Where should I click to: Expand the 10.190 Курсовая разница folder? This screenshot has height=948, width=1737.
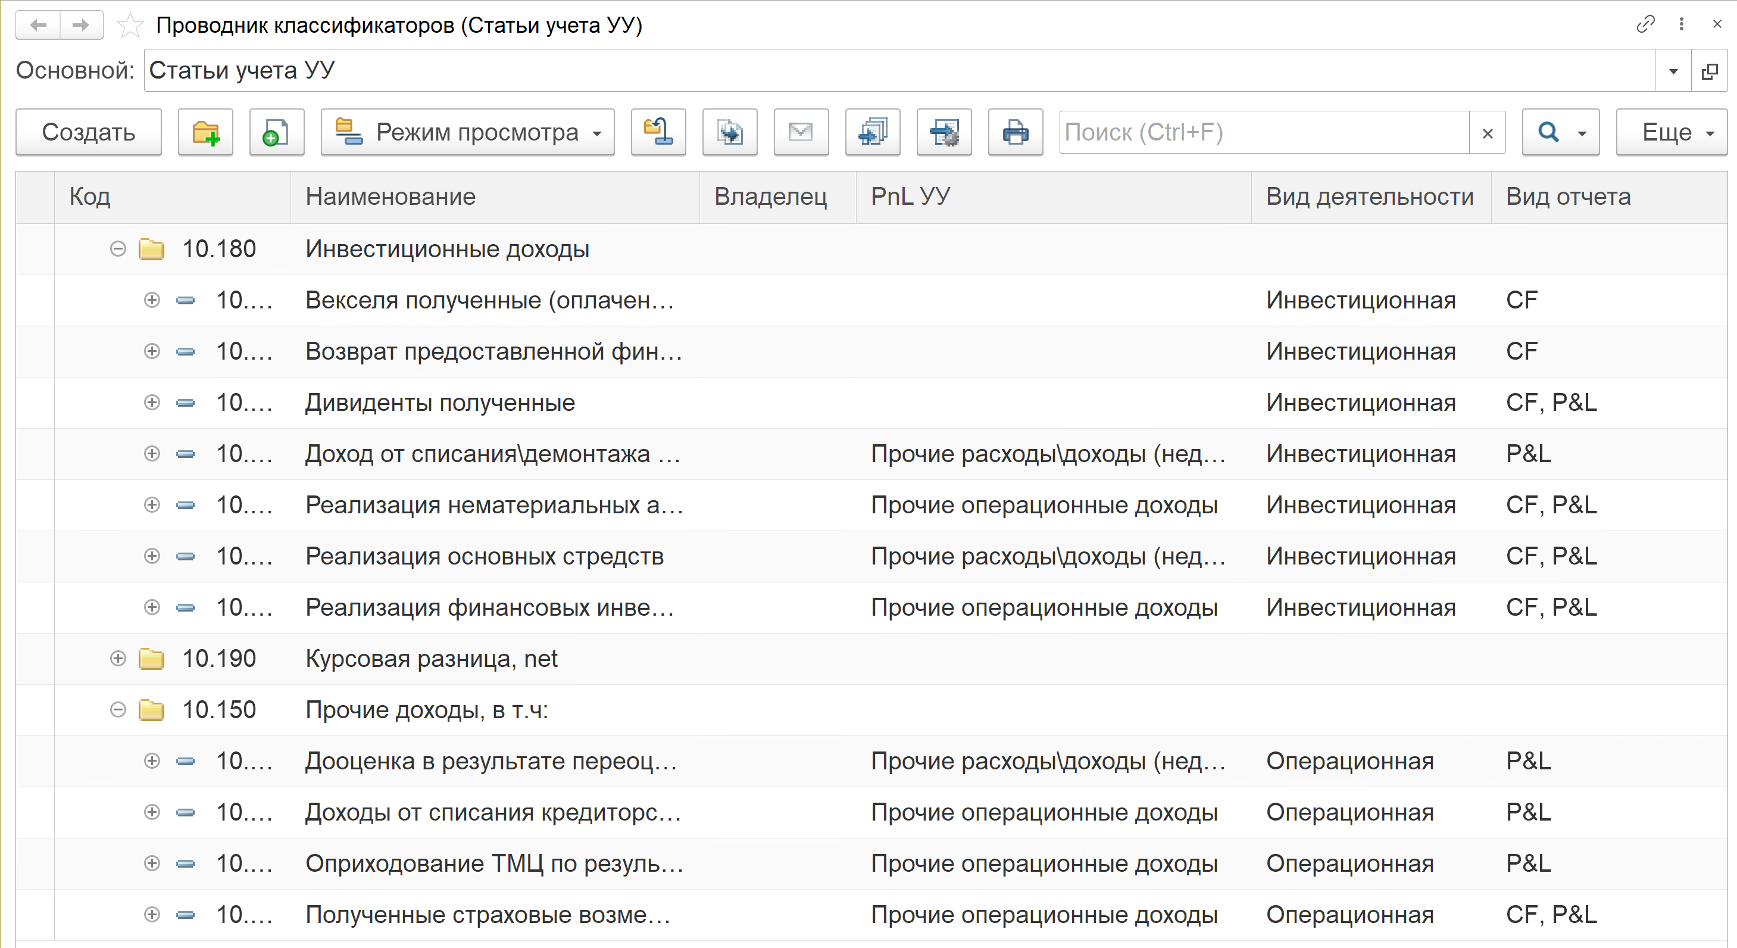pyautogui.click(x=118, y=659)
